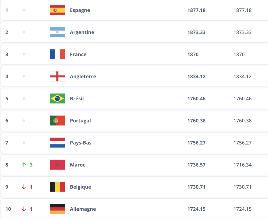Click Morocco's green up arrow
Viewport: 268px width, 219px height.
[x=24, y=165]
